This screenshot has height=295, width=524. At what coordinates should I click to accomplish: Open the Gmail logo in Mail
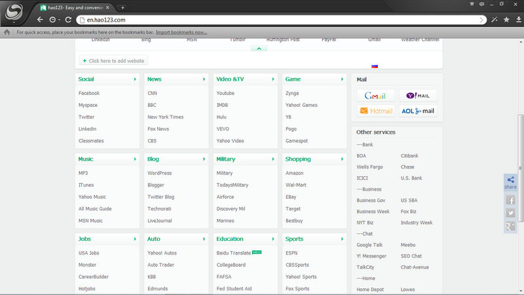375,96
